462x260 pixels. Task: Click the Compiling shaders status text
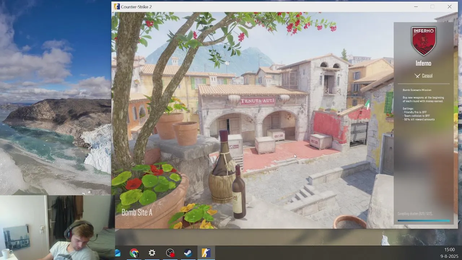415,214
